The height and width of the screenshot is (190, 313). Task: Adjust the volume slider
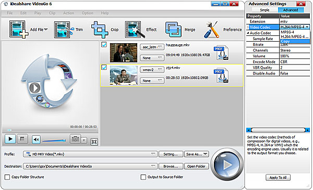(x=54, y=141)
